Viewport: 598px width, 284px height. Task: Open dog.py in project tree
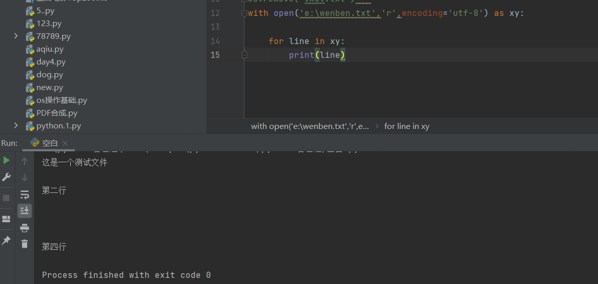pos(44,75)
